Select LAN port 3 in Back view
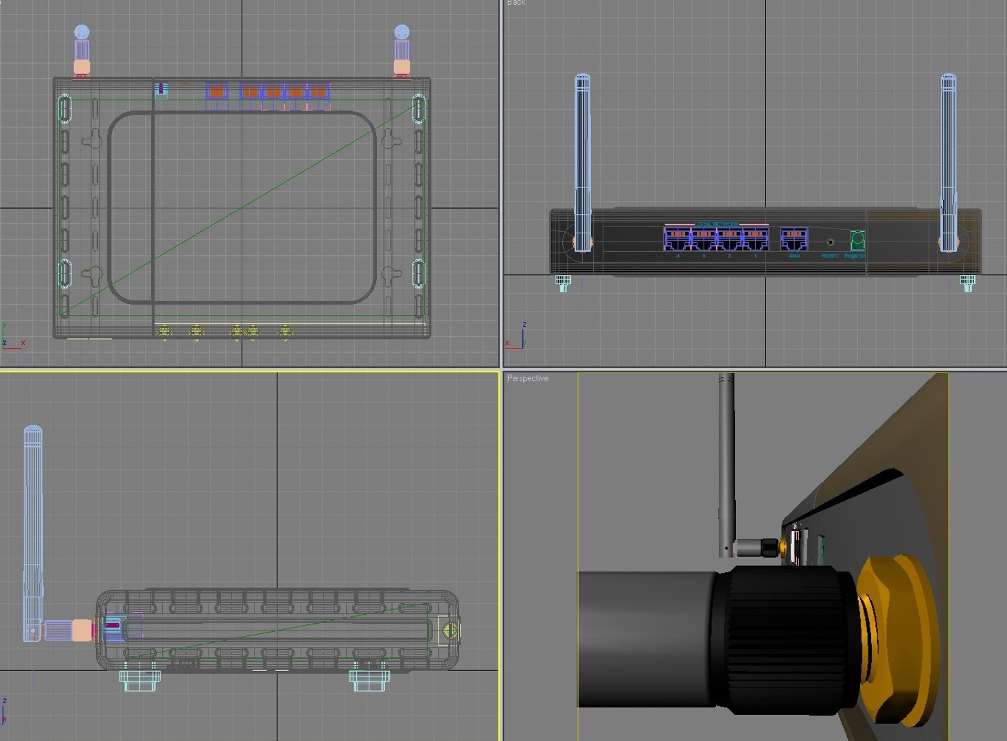This screenshot has height=741, width=1007. click(703, 238)
